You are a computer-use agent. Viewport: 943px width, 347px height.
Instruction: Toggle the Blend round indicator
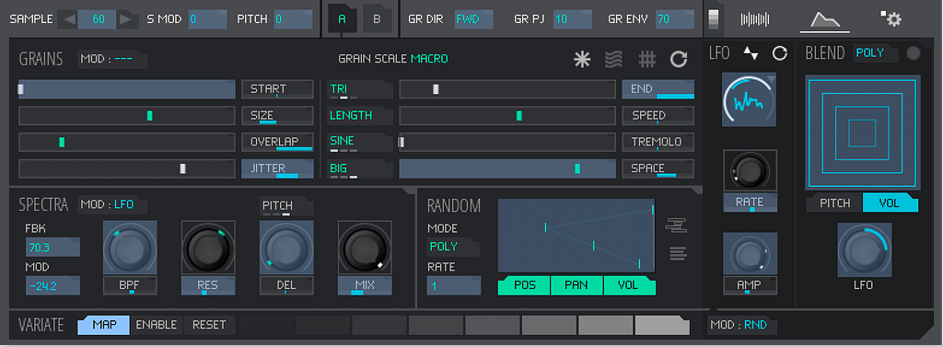914,53
